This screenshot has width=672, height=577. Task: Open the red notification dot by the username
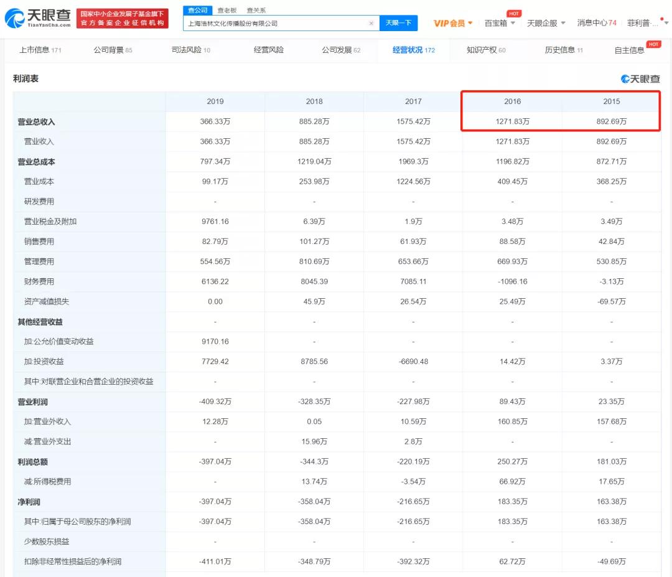(661, 19)
